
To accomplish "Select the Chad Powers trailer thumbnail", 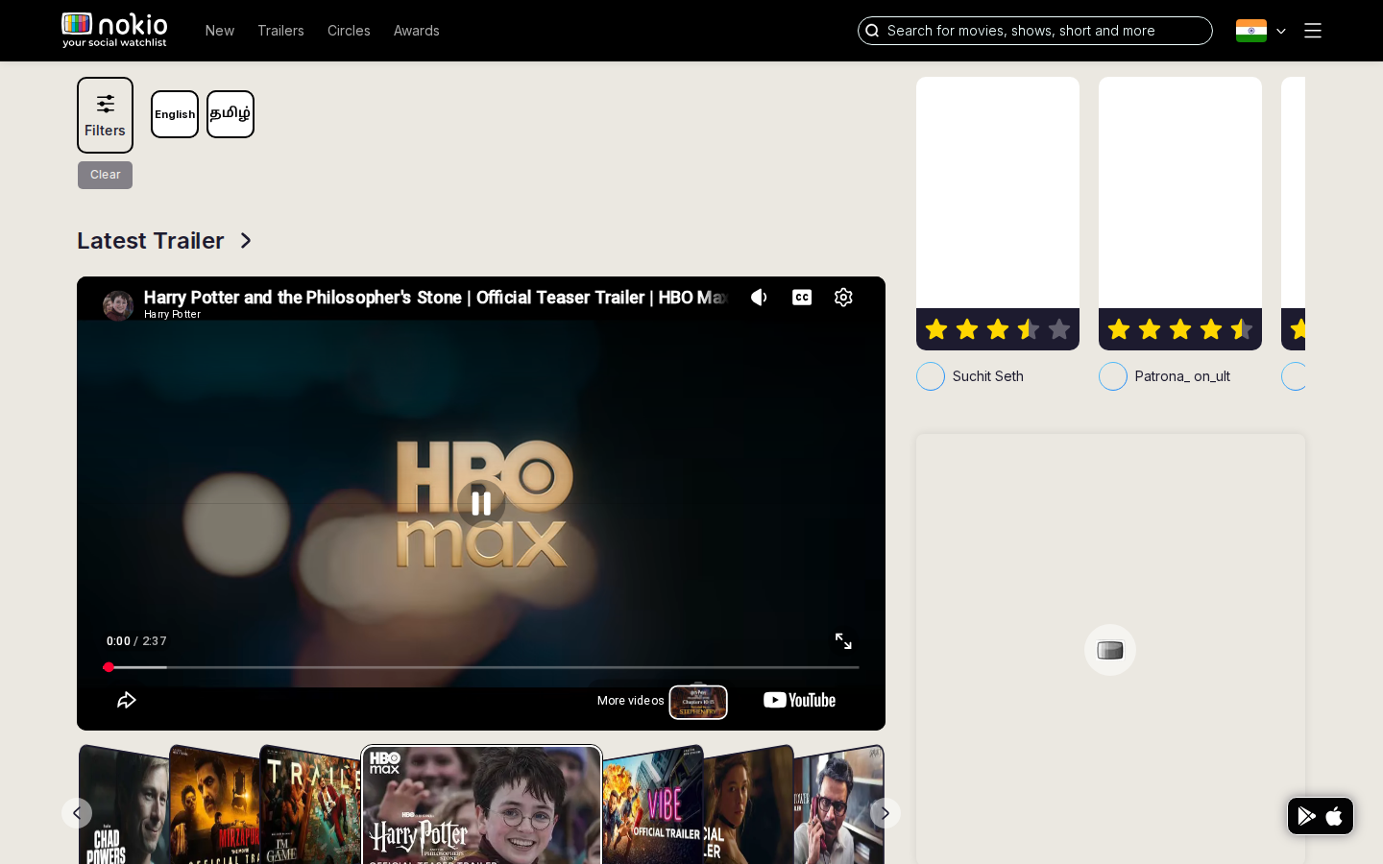I will [x=123, y=806].
